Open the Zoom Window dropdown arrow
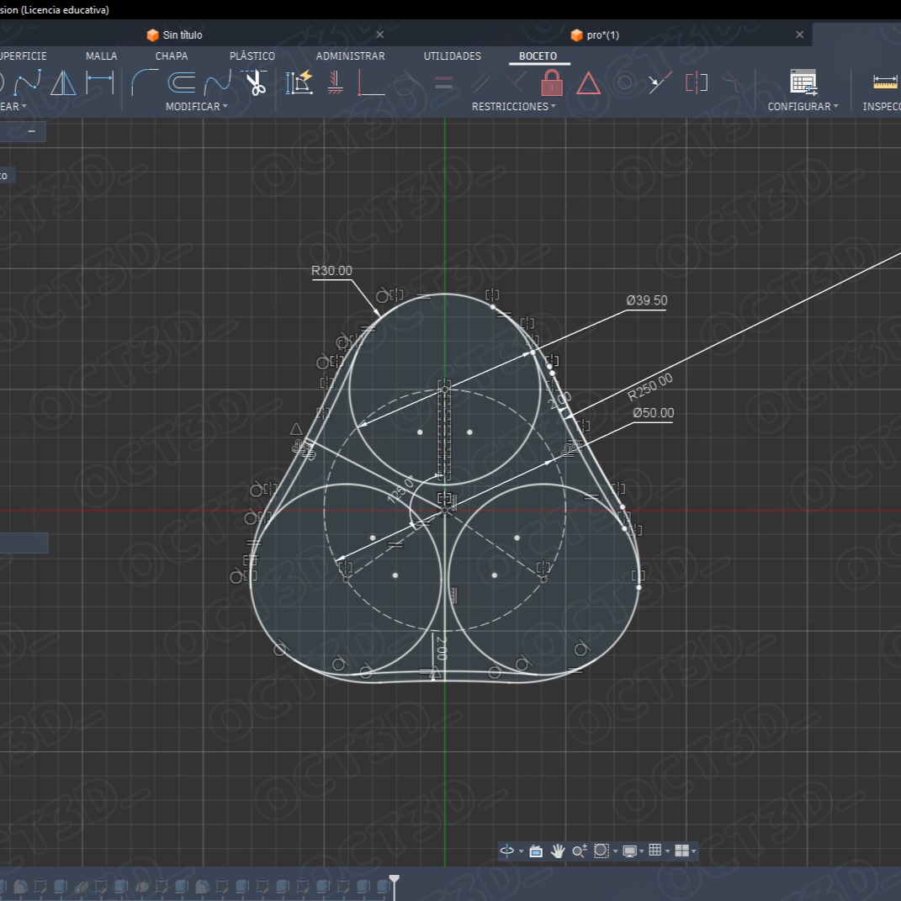This screenshot has width=901, height=901. [x=616, y=851]
